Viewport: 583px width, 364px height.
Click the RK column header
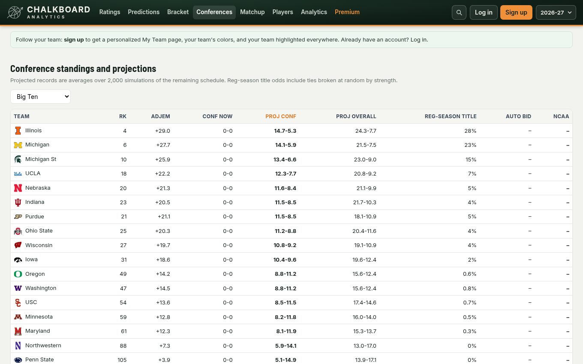coord(123,116)
